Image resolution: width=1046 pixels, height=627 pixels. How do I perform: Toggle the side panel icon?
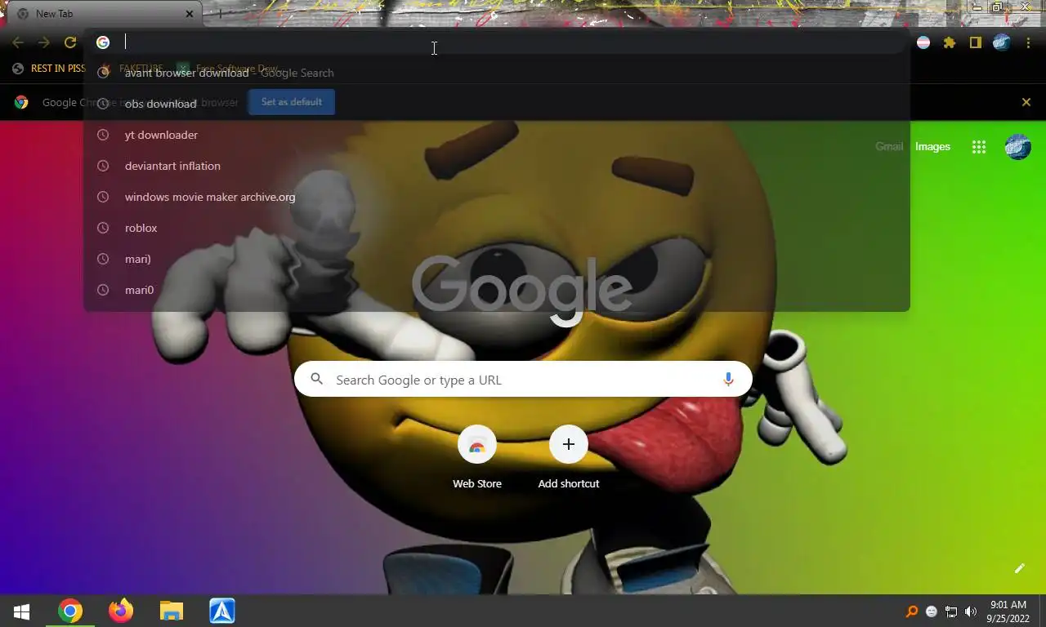pos(975,42)
